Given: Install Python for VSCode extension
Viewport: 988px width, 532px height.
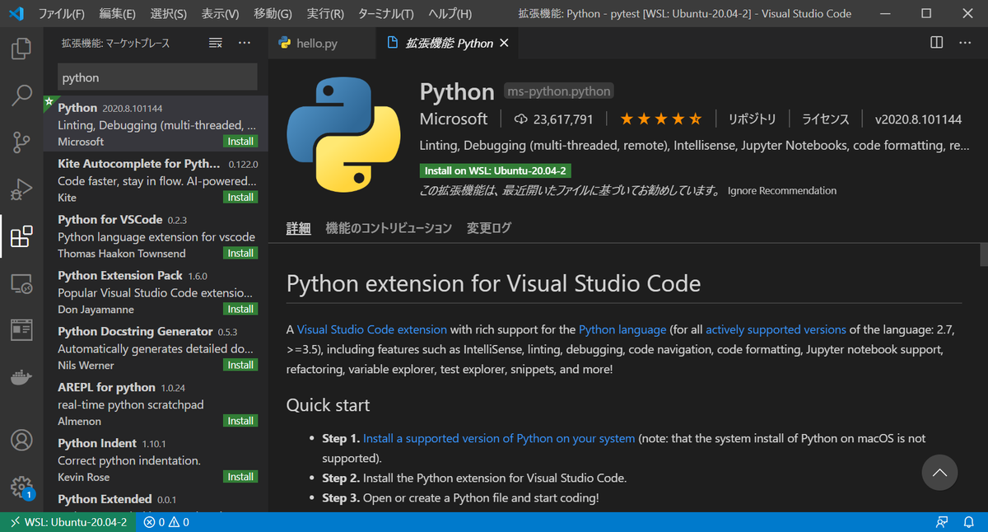Looking at the screenshot, I should pos(240,254).
